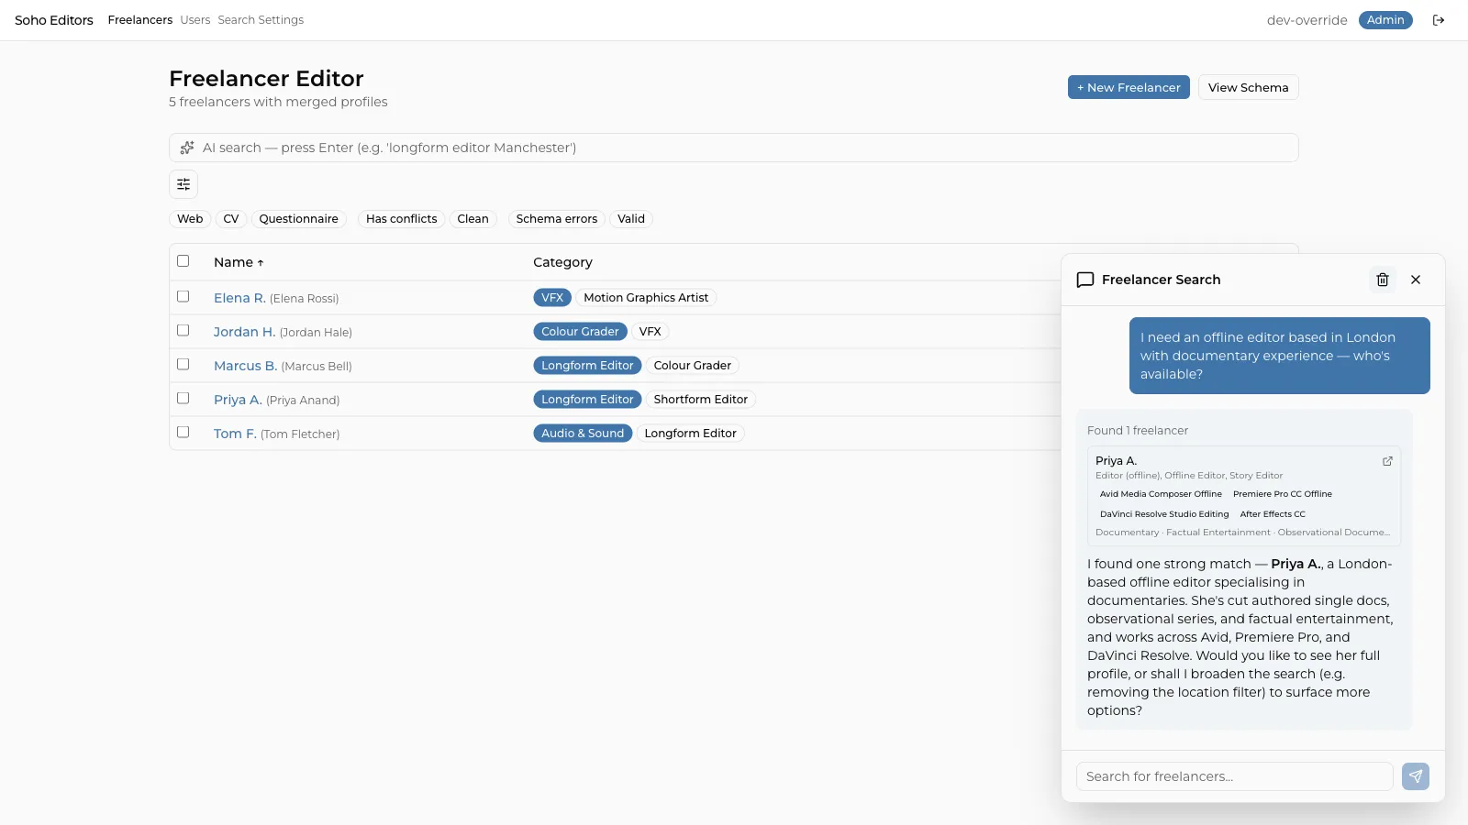The width and height of the screenshot is (1468, 825).
Task: Click the After Effects CC tag
Action: click(1273, 514)
